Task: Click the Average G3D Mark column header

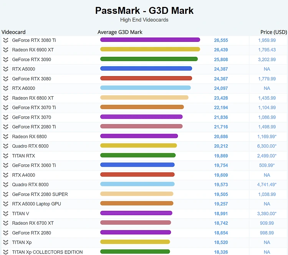Action: (x=120, y=32)
